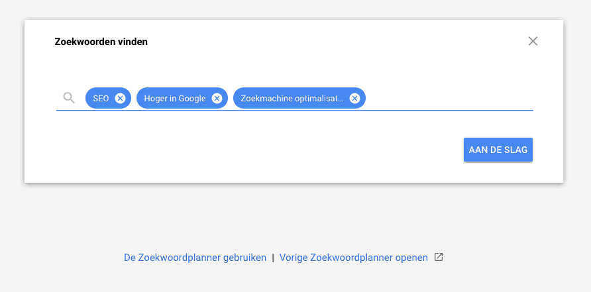Viewport: 591px width, 292px height.
Task: Click the magnifying glass search icon
Action: pos(69,99)
